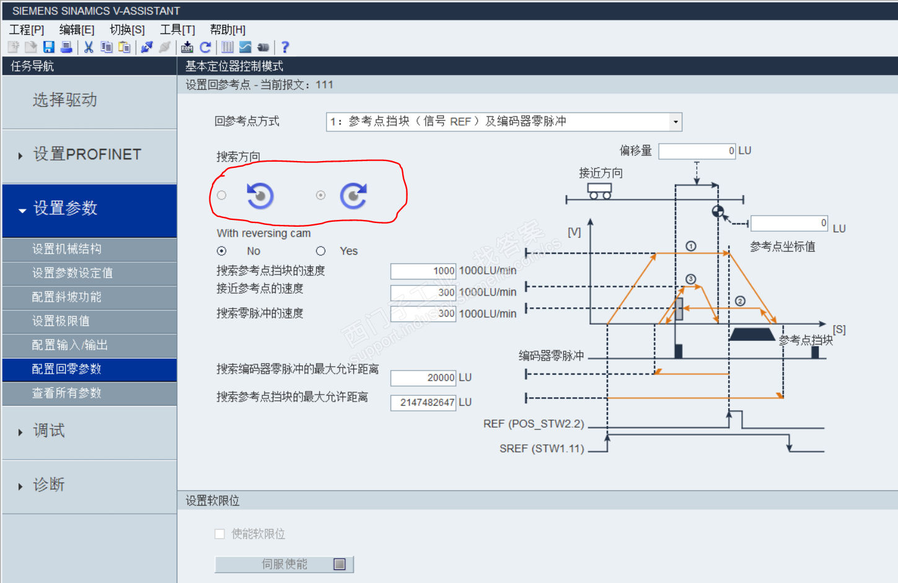Open the parameter list table icon
Screen dimensions: 898x583
(x=227, y=47)
